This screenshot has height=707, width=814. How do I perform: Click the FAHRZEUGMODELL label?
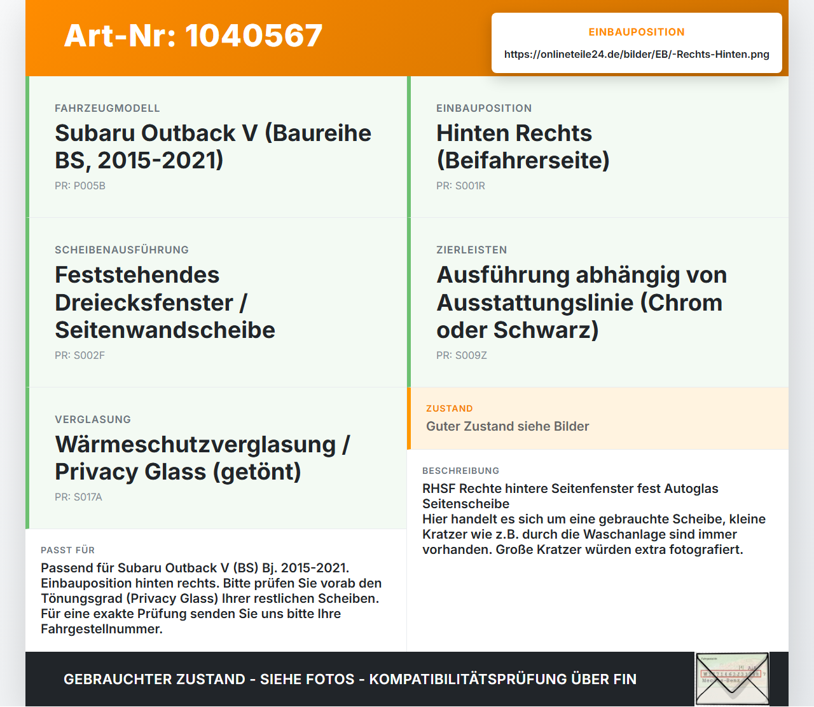(107, 108)
